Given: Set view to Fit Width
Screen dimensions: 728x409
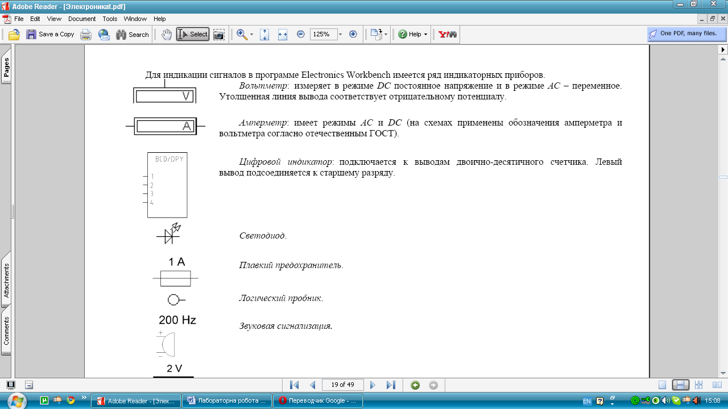Looking at the screenshot, I should tap(283, 35).
